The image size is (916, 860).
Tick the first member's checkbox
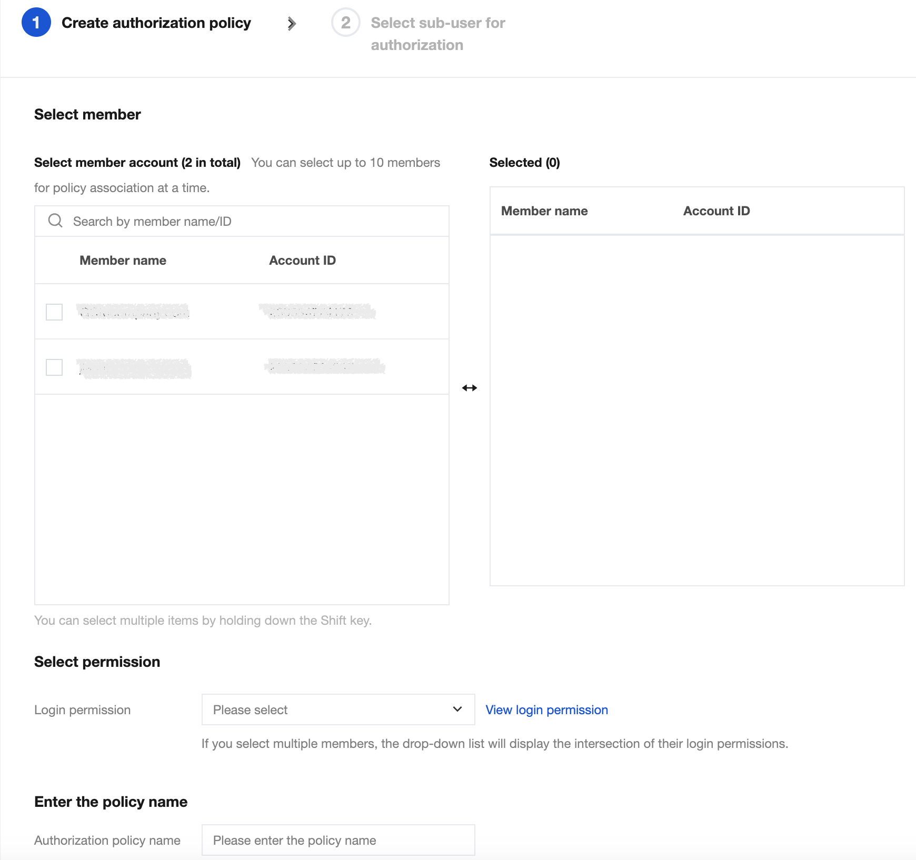click(x=54, y=312)
